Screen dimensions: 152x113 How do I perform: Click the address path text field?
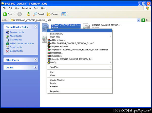coord(75,20)
